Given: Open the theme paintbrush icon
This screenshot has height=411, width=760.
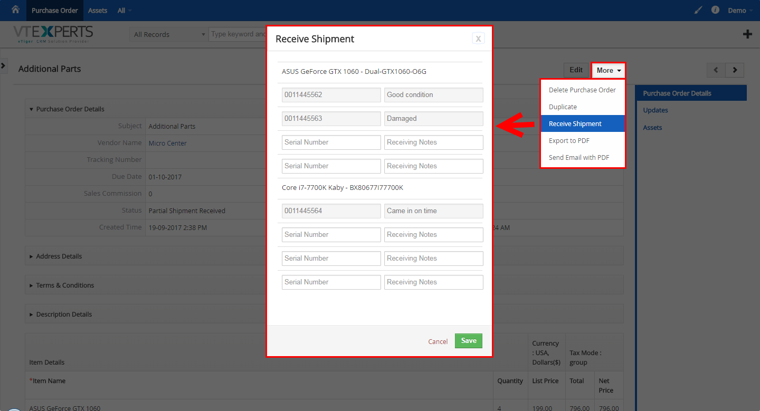Looking at the screenshot, I should coord(698,10).
